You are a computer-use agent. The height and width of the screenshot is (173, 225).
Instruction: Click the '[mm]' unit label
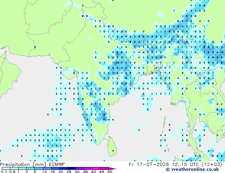pyautogui.click(x=39, y=165)
